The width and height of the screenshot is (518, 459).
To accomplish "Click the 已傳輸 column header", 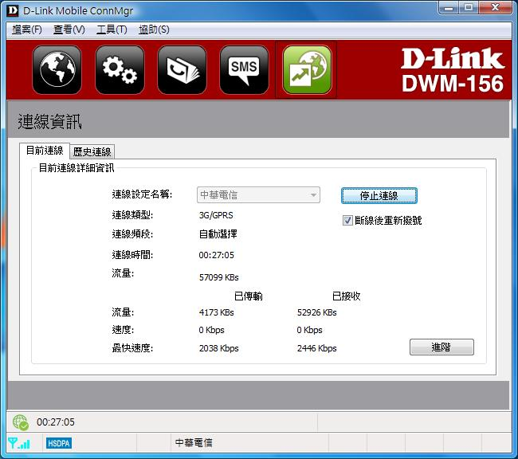I will pos(249,296).
